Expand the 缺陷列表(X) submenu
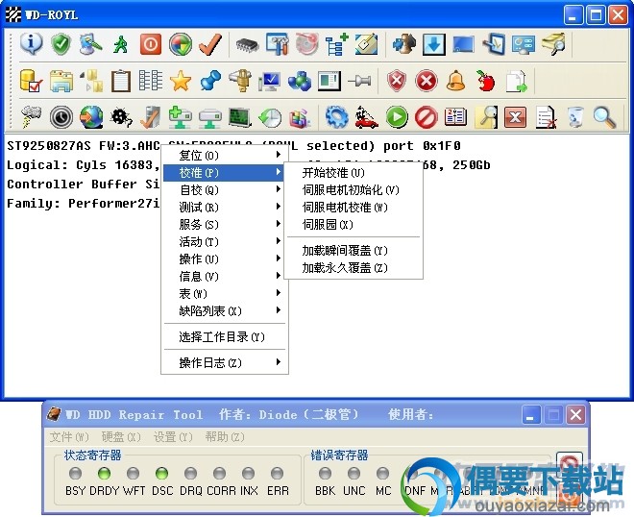 point(225,311)
